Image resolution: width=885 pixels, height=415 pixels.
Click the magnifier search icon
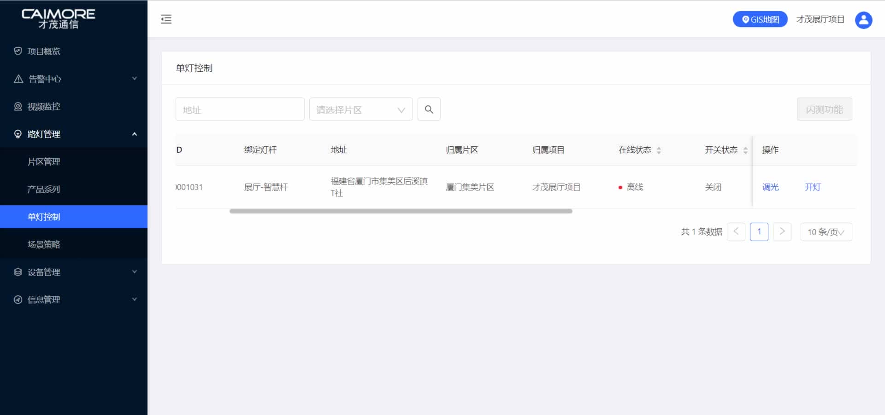[429, 109]
